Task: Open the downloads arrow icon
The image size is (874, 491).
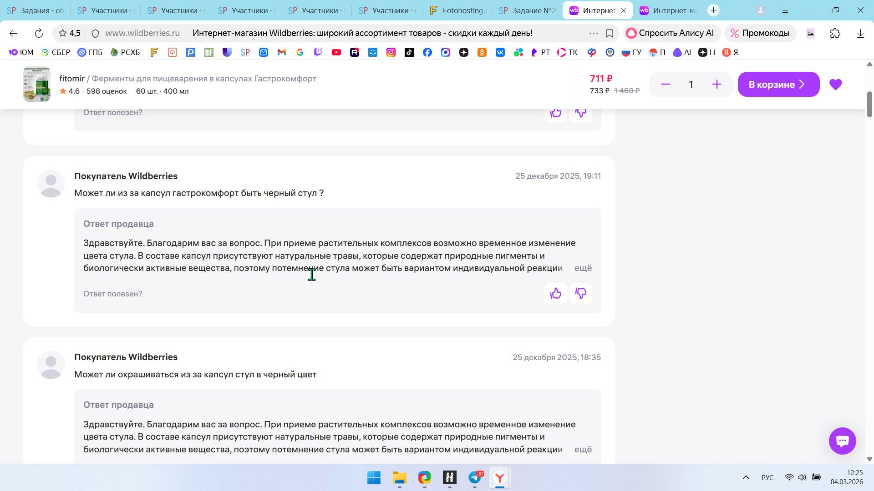Action: click(x=860, y=33)
